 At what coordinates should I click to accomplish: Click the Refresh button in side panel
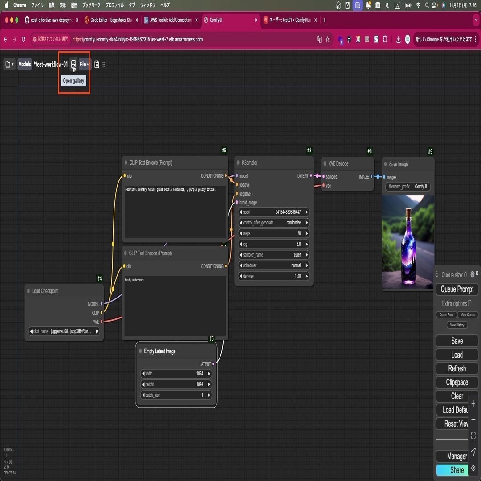pyautogui.click(x=457, y=368)
